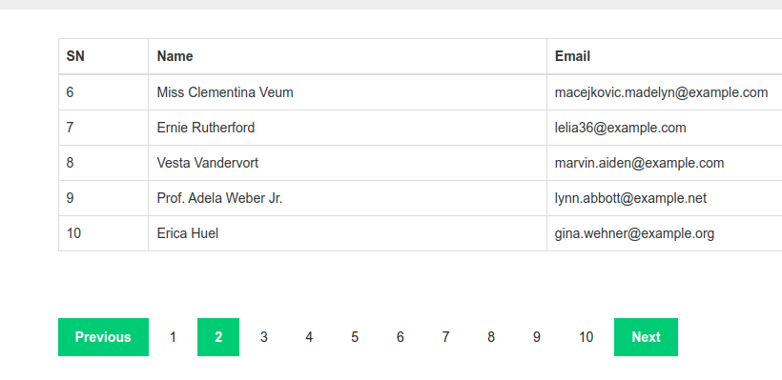
Task: Open pagination page 8
Action: [x=491, y=337]
